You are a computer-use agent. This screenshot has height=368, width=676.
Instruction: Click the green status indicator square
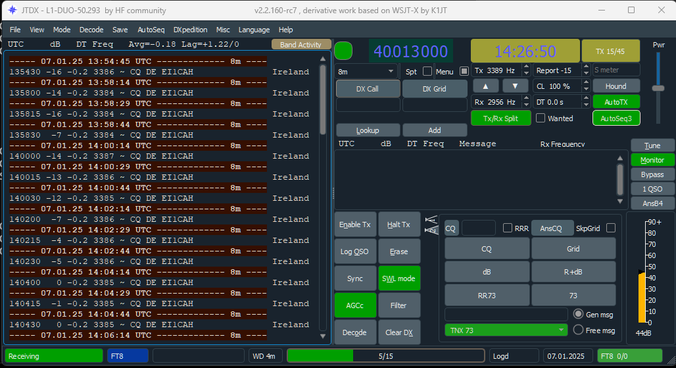click(x=343, y=51)
